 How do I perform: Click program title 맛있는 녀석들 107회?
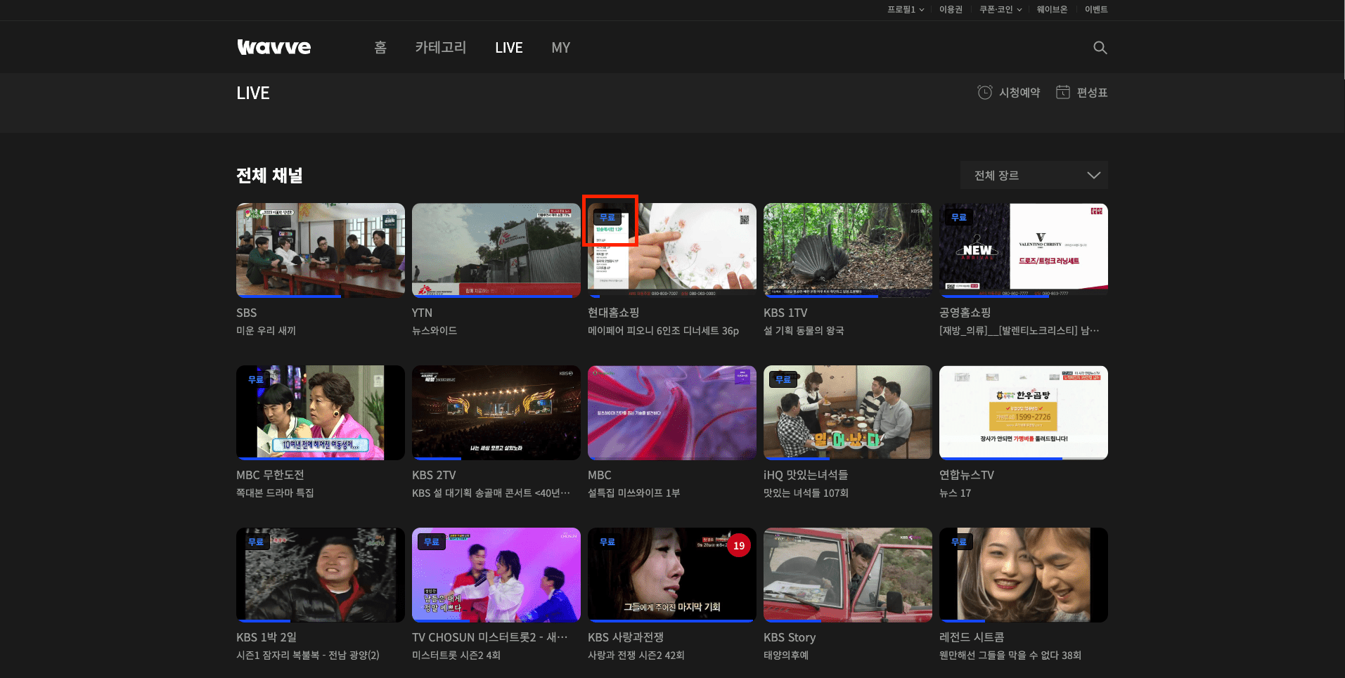(x=806, y=493)
